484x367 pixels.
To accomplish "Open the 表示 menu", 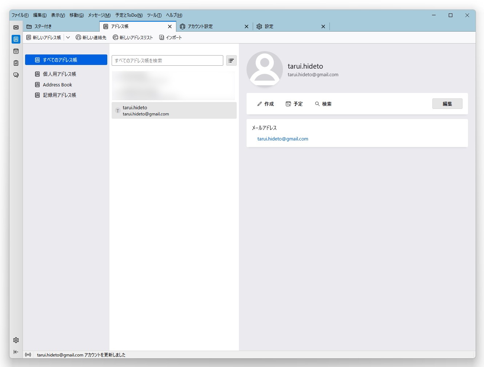I will pos(58,15).
